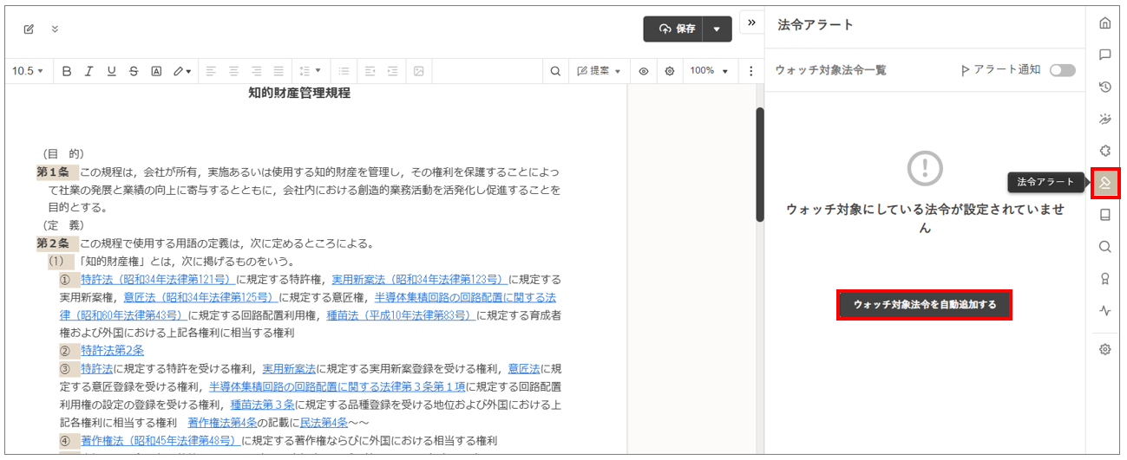Toggle italic formatting
This screenshot has width=1127, height=460.
pos(88,71)
